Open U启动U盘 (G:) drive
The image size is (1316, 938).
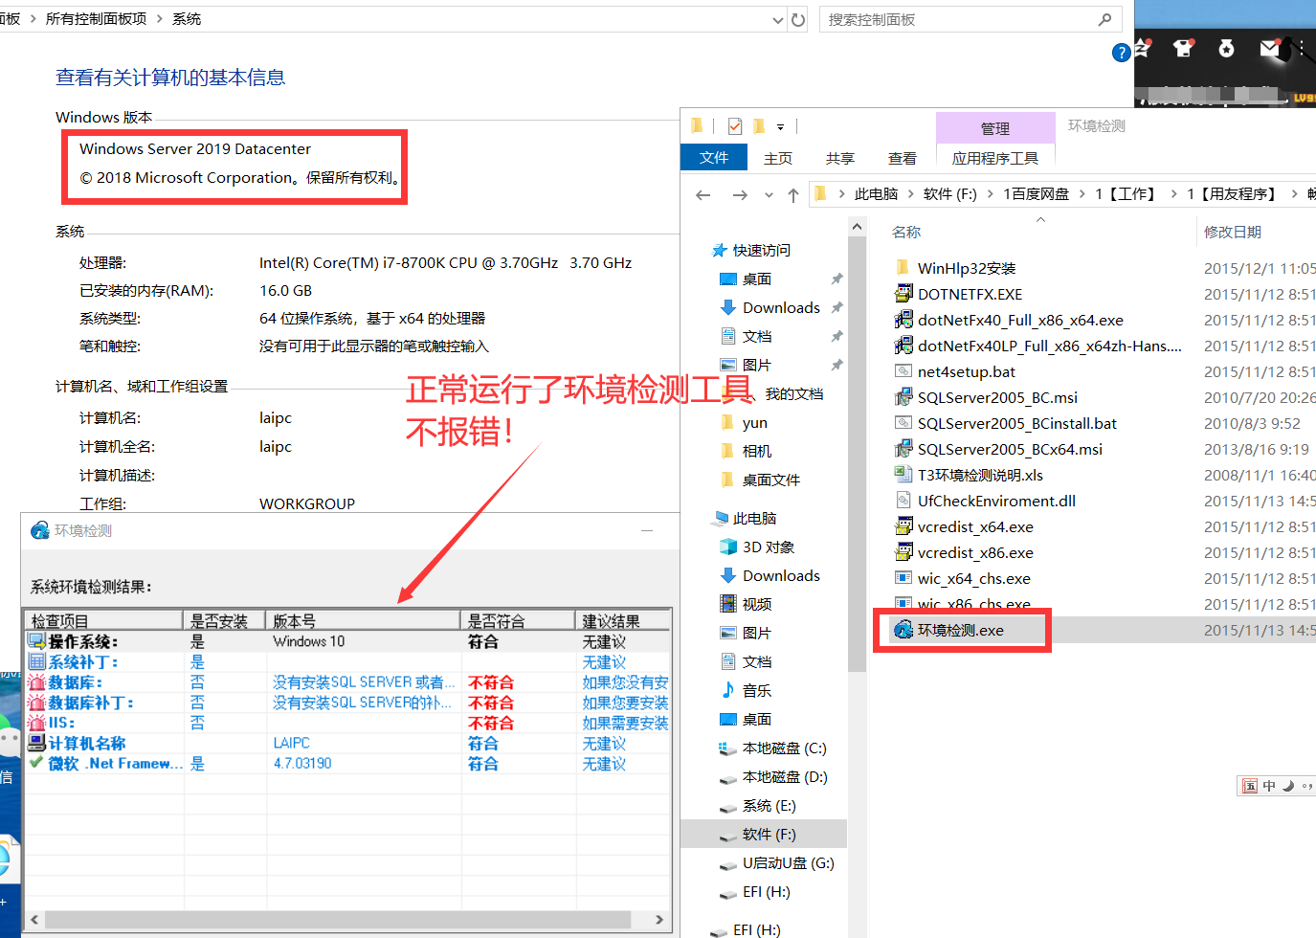coord(788,862)
